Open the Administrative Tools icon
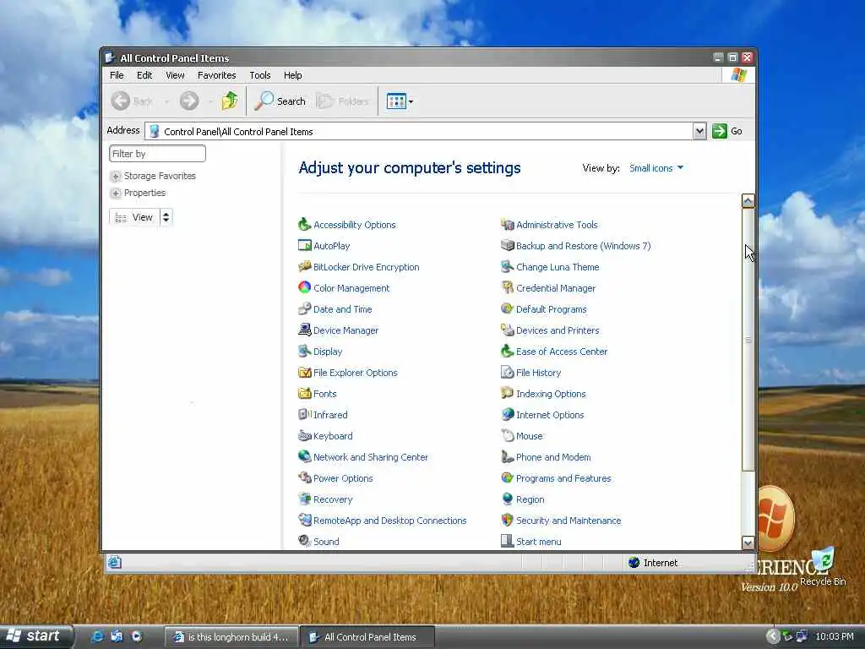865x649 pixels. tap(508, 225)
